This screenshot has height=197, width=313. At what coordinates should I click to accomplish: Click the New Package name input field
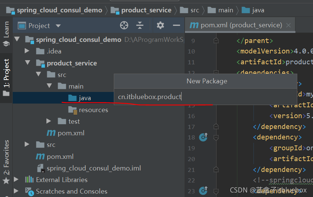(206, 97)
